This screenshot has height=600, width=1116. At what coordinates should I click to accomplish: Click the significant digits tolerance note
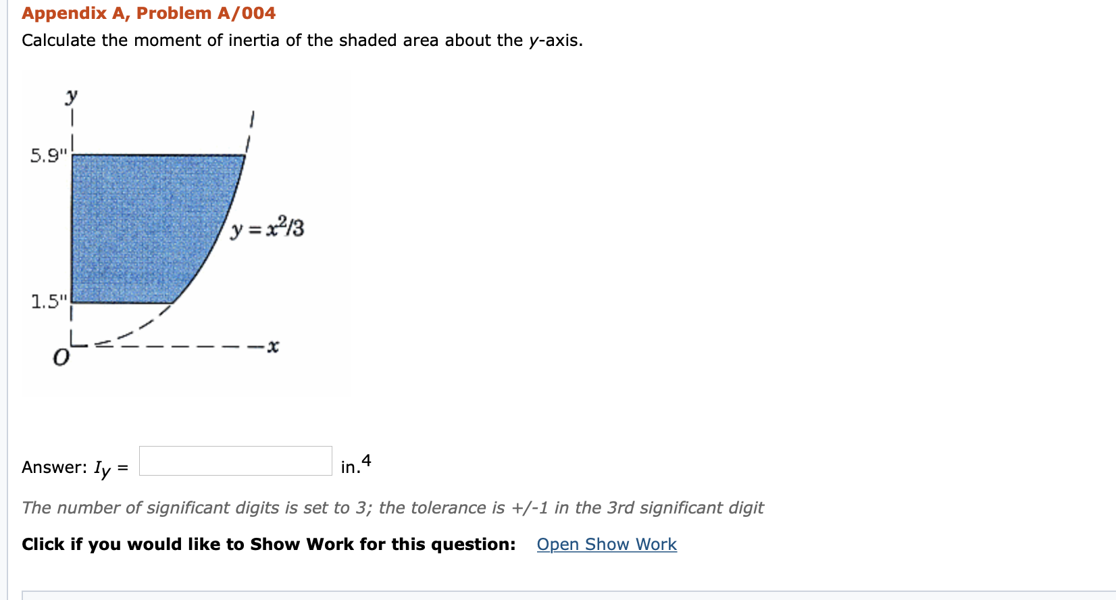392,507
